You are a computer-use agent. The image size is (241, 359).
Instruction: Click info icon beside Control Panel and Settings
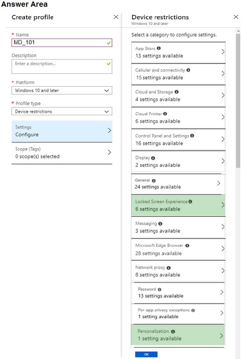point(192,136)
